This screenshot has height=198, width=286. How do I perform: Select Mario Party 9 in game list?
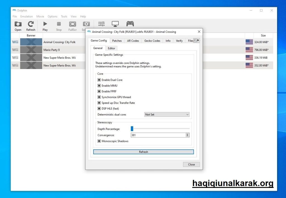[x=51, y=50]
